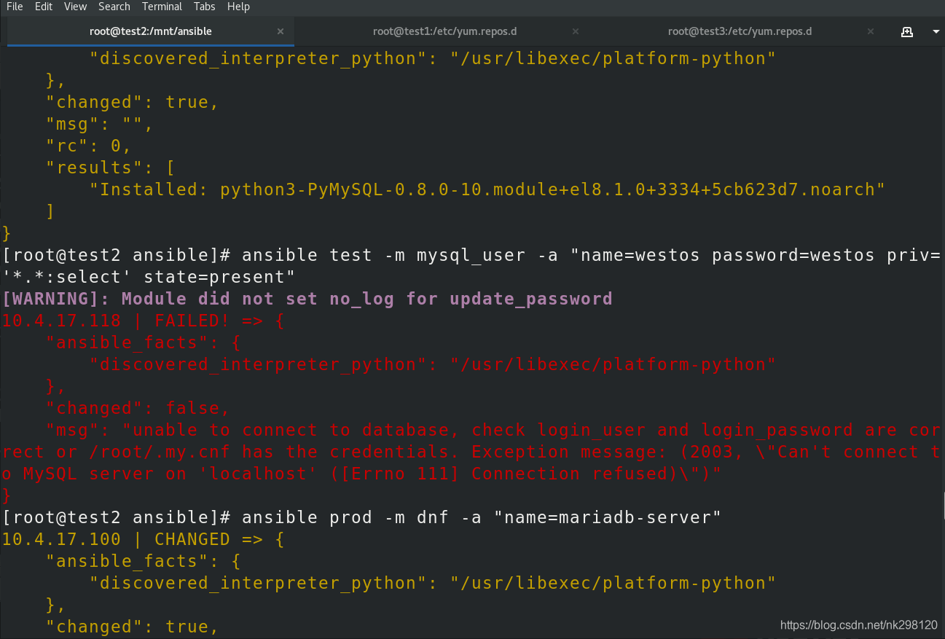
Task: Open the Help menu
Action: coord(238,7)
